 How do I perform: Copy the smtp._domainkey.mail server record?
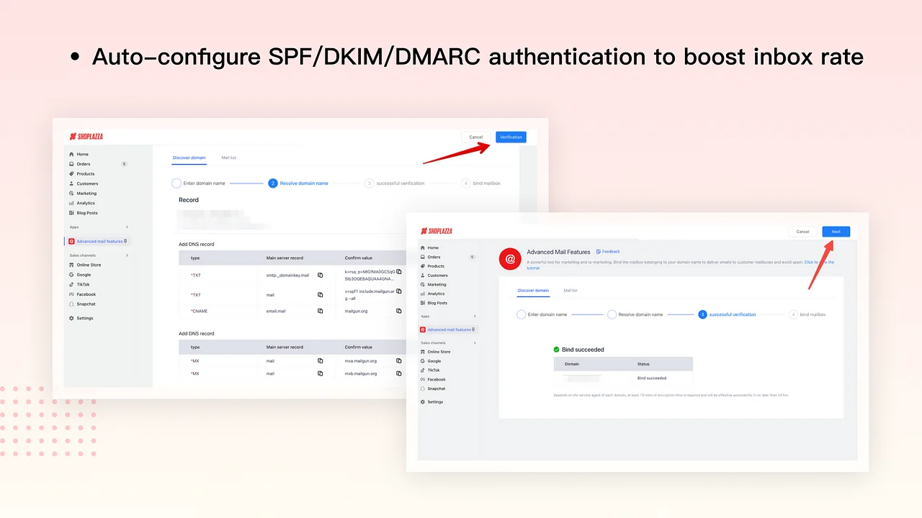click(x=321, y=275)
